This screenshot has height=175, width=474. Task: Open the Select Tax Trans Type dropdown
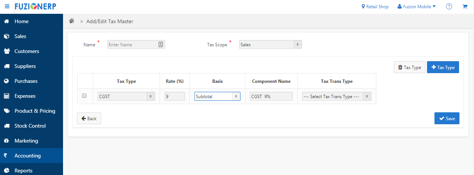[x=336, y=96]
